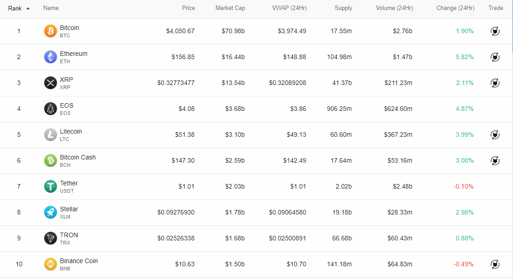Open the Bitcoin name link
The height and width of the screenshot is (279, 513).
pos(69,28)
